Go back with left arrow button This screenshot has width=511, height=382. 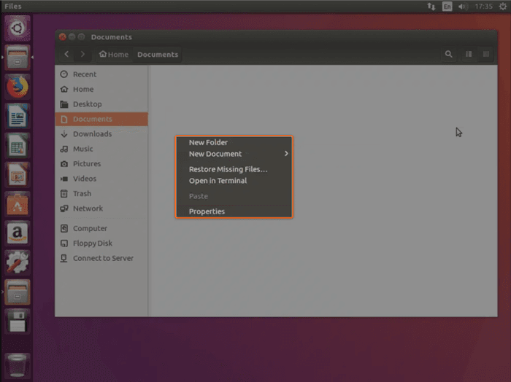click(67, 54)
